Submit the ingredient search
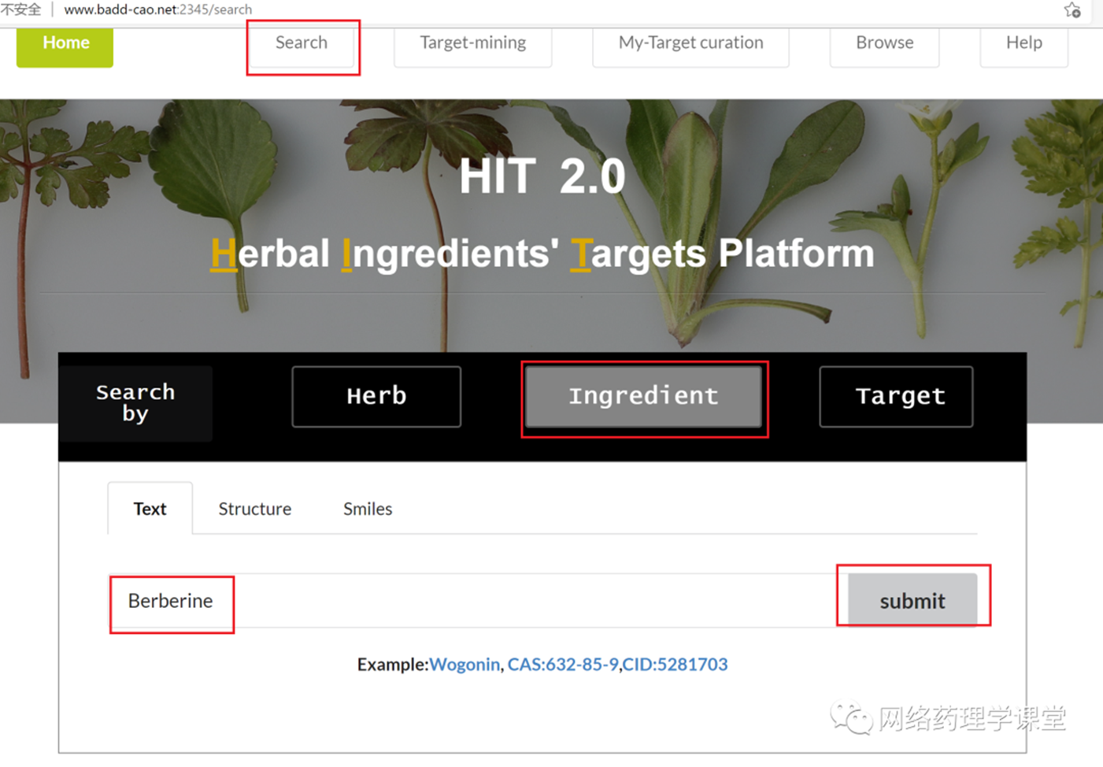This screenshot has width=1103, height=767. [912, 601]
